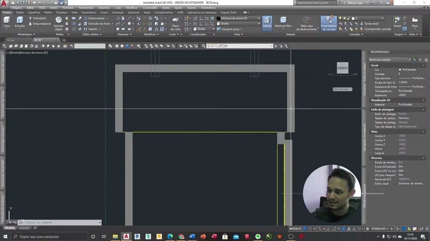Click the workspace settings gear in status bar
This screenshot has height=241, width=430.
[x=367, y=229]
